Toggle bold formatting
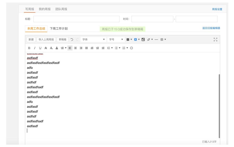The width and height of the screenshot is (234, 147). [x=29, y=48]
